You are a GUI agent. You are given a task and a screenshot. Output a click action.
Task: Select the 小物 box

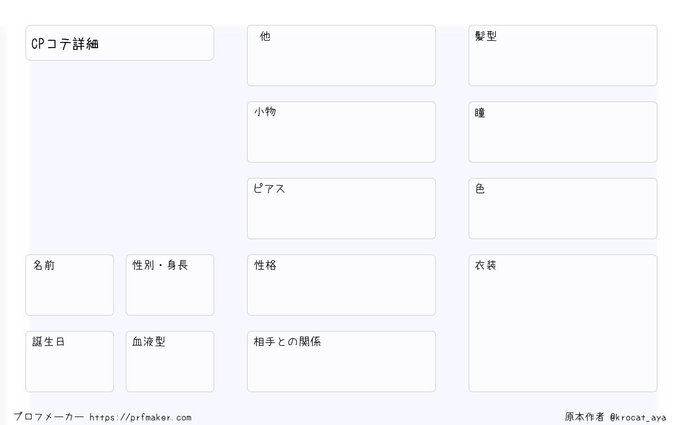(x=341, y=132)
